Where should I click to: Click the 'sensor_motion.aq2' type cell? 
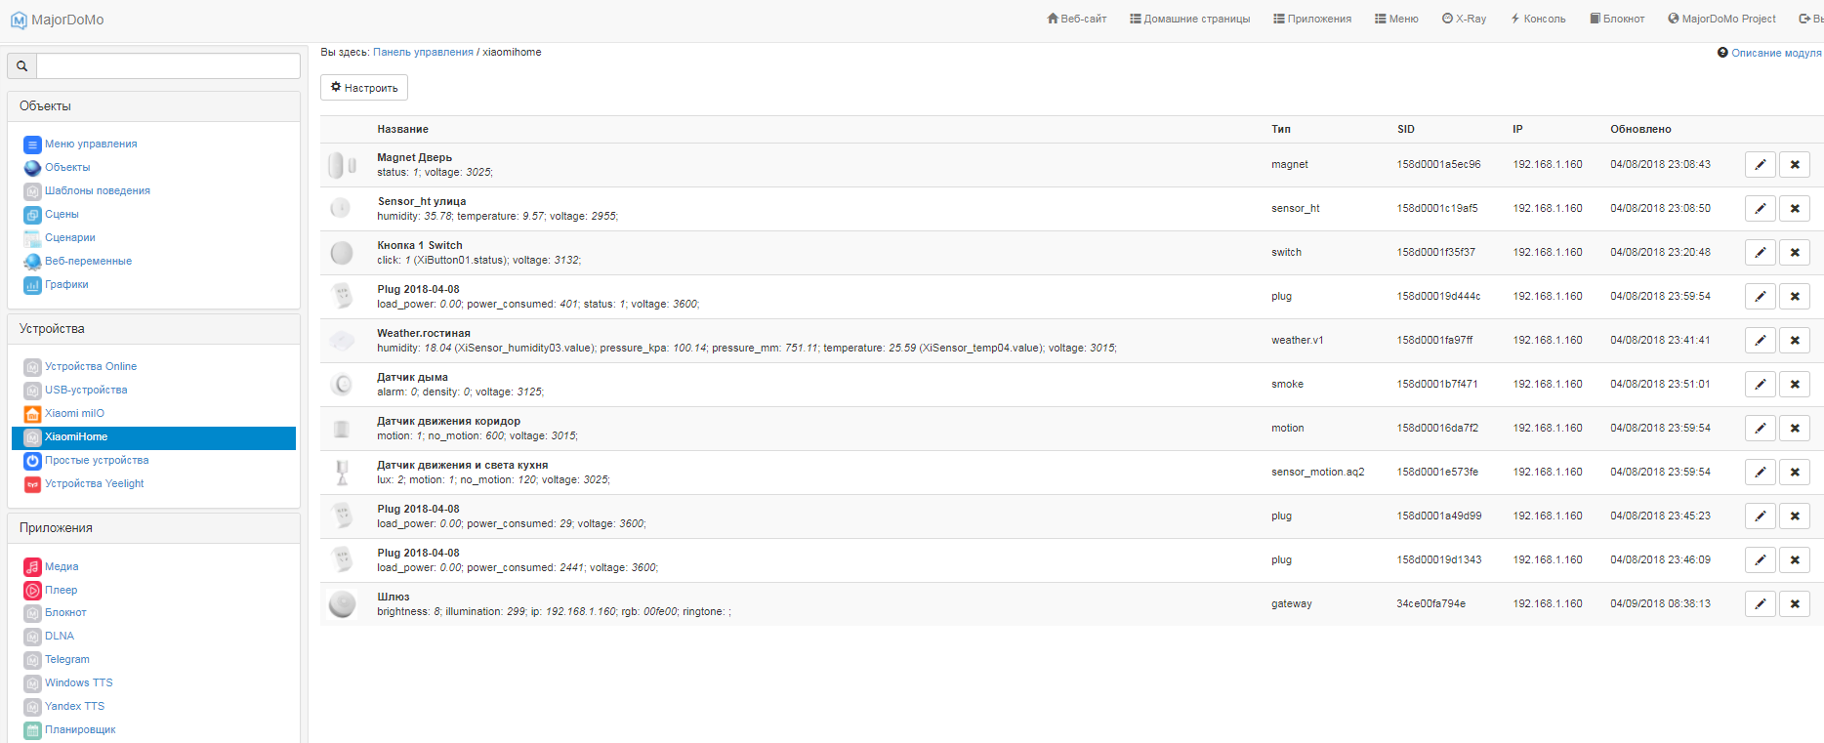point(1317,473)
